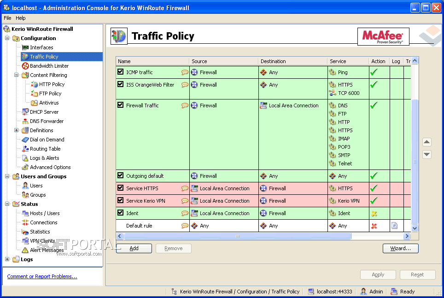Select the DHCP Server icon
444x298 pixels.
tap(25, 112)
